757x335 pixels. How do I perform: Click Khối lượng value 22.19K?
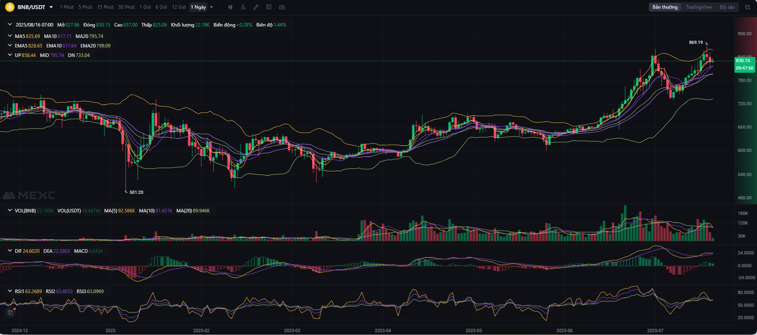point(202,25)
